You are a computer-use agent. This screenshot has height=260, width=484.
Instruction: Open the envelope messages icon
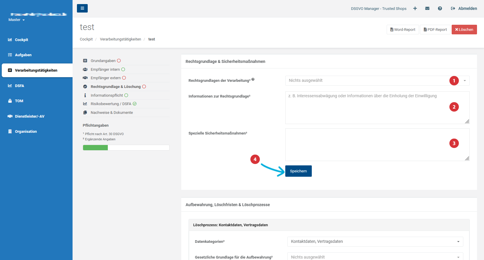(x=427, y=8)
